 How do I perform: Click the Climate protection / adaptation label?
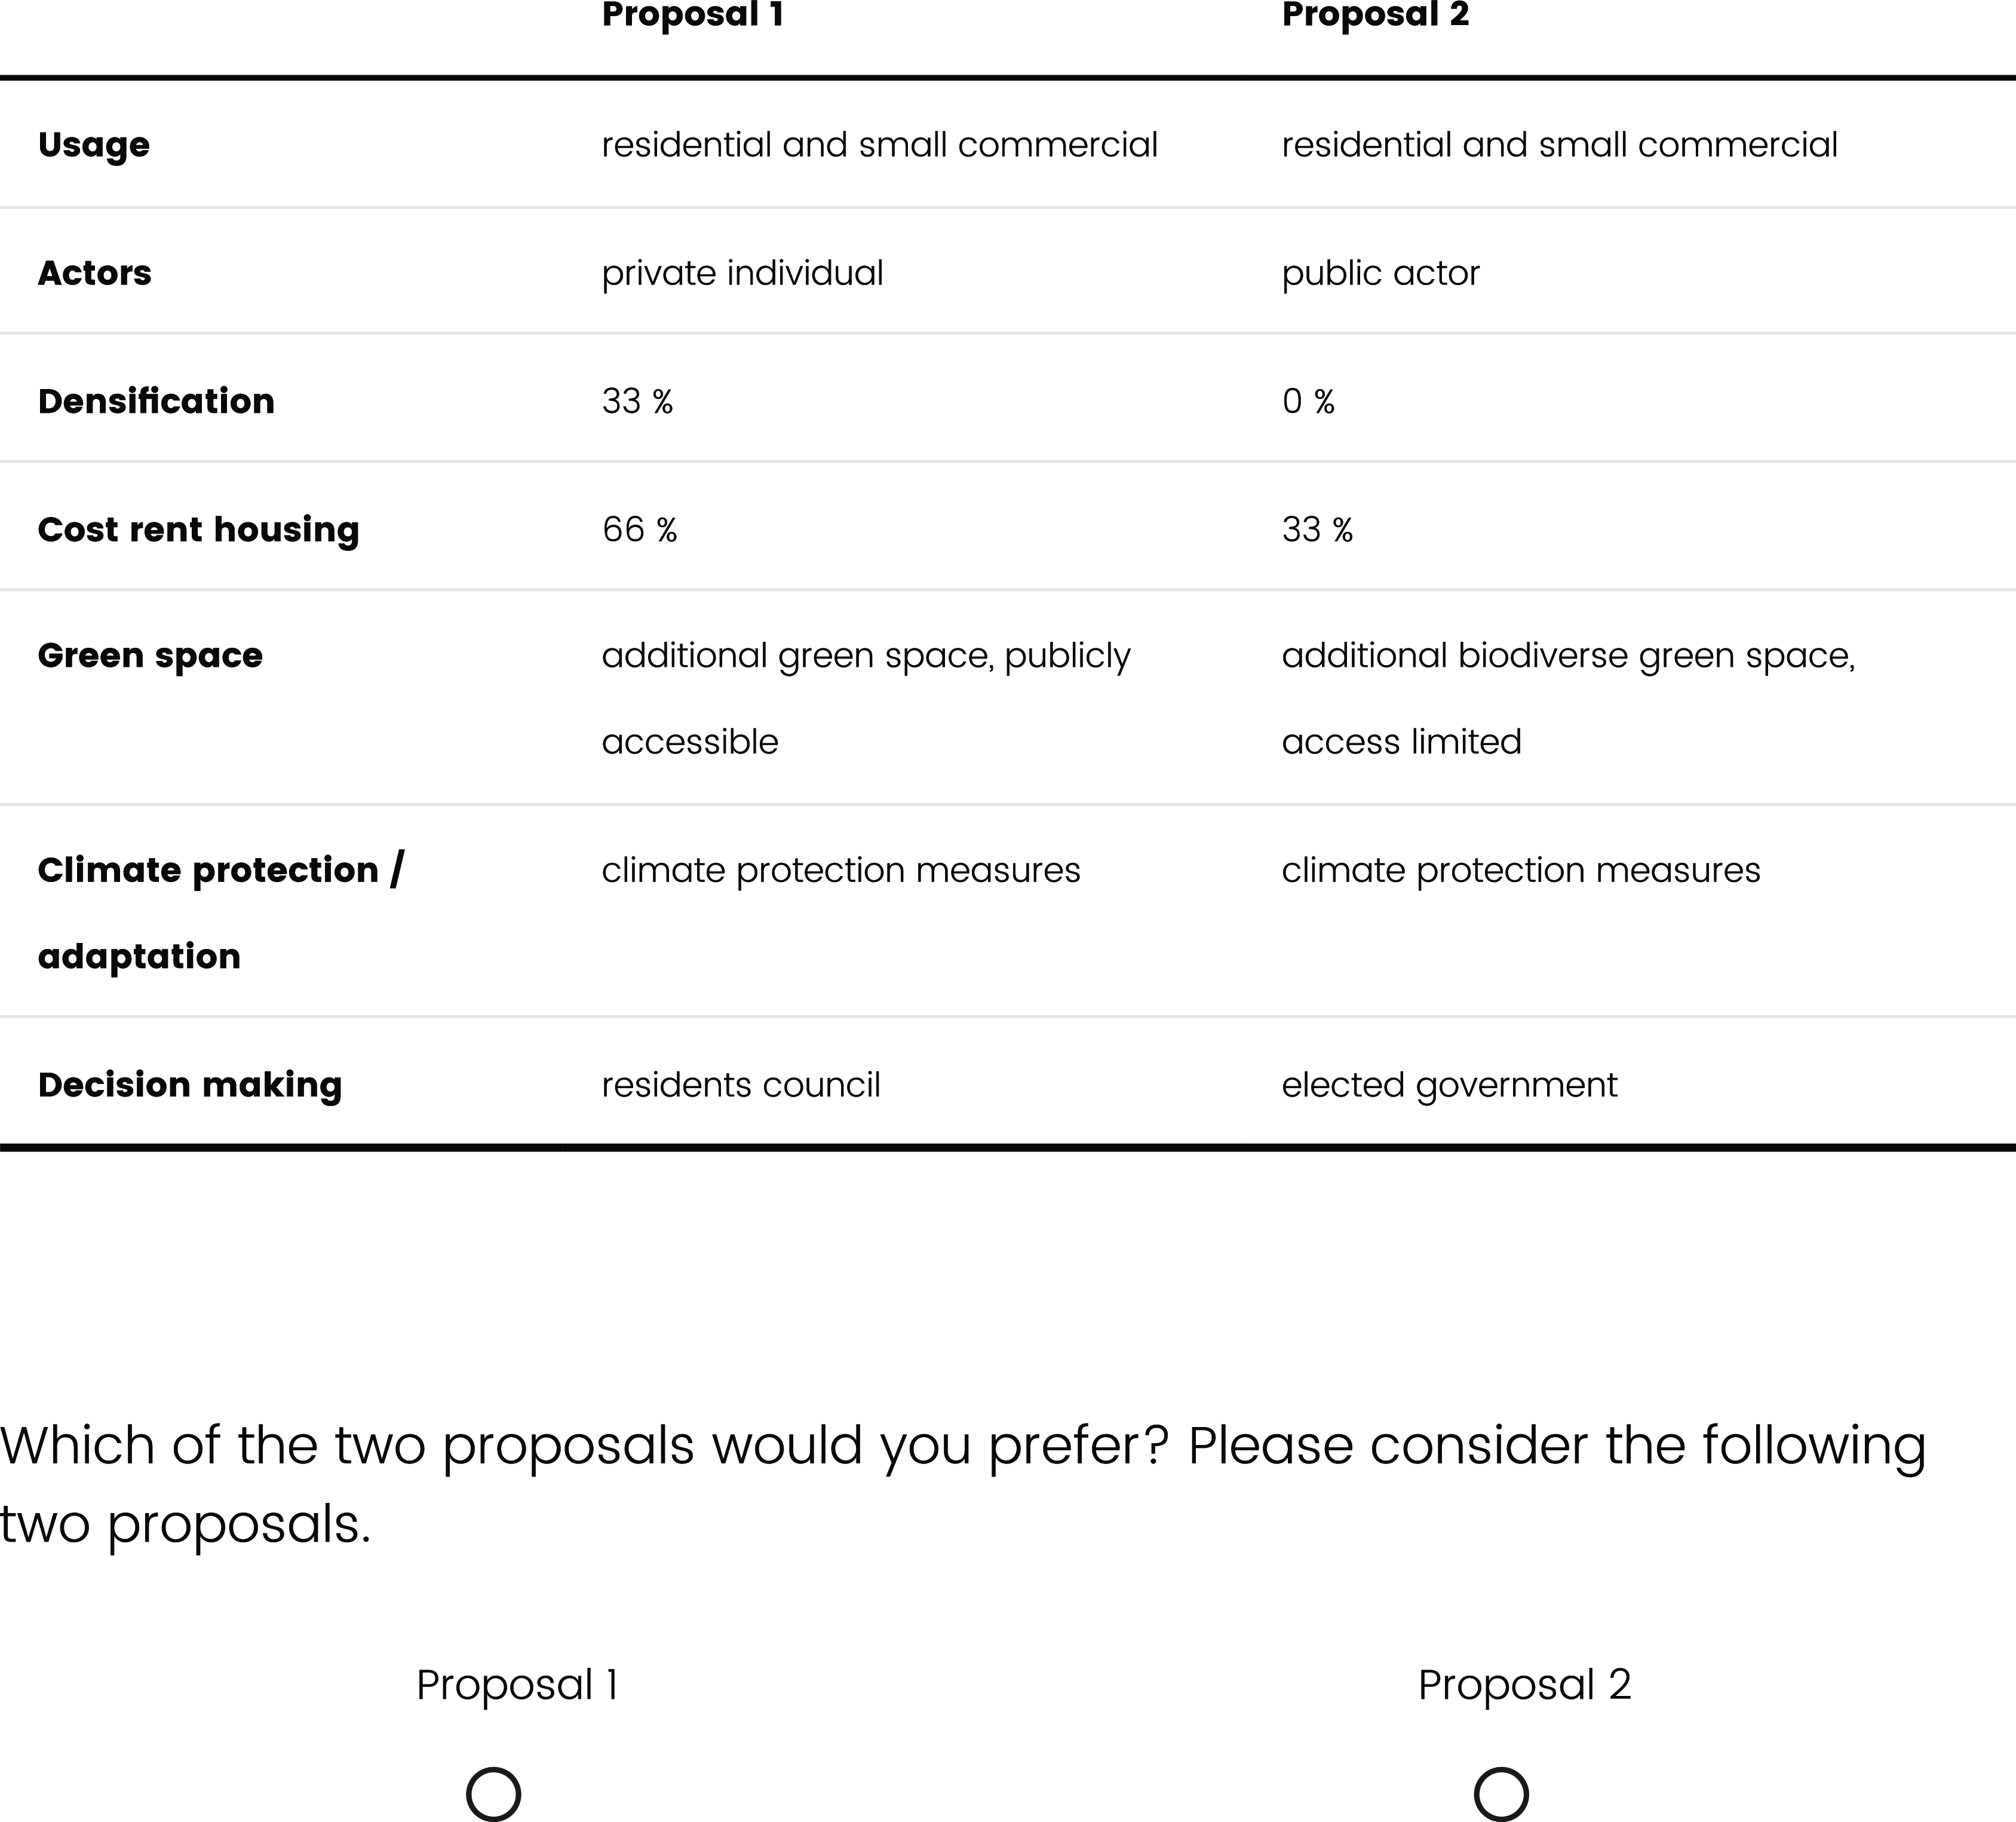pos(220,911)
